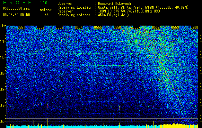Click the 0554 time marker
This screenshot has width=202, height=128.
click(79, 28)
